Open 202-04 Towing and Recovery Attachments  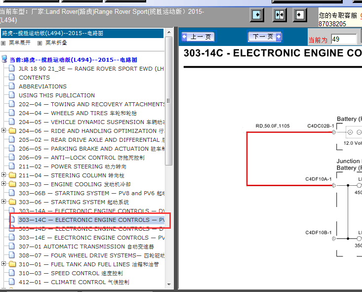(x=92, y=104)
